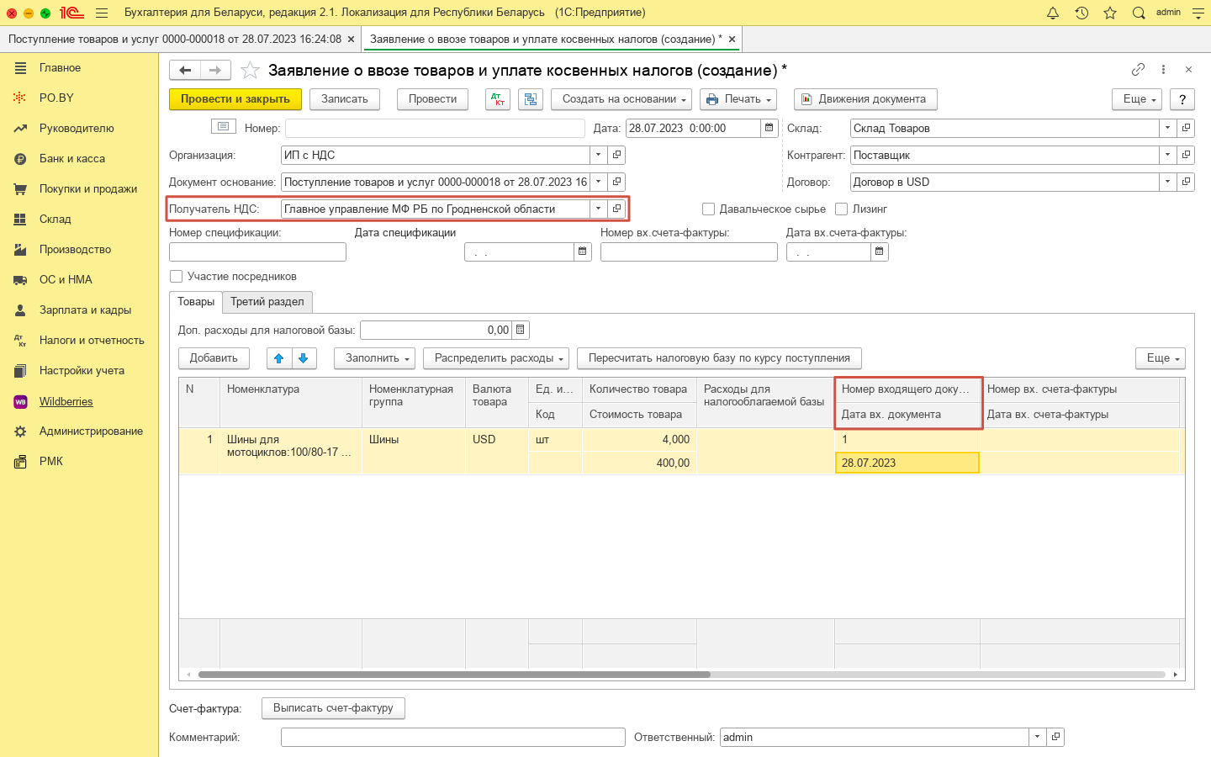Viewport: 1211px width, 757px height.
Task: Open Производство section
Action: point(75,249)
